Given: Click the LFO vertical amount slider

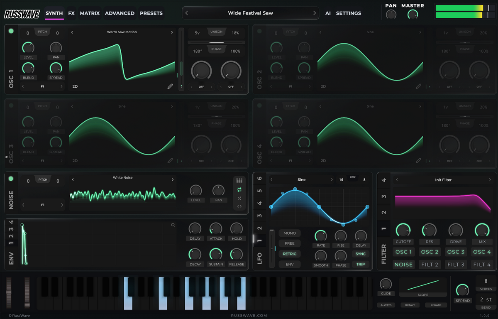Looking at the screenshot, I should coord(272,248).
